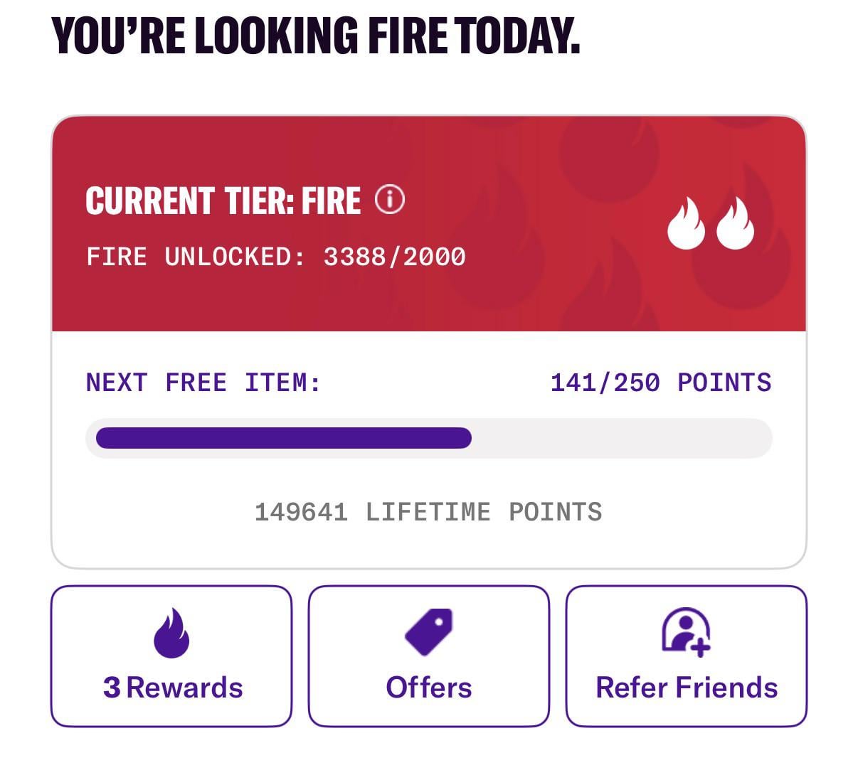Click the info icon beside Current Tier

coord(390,200)
